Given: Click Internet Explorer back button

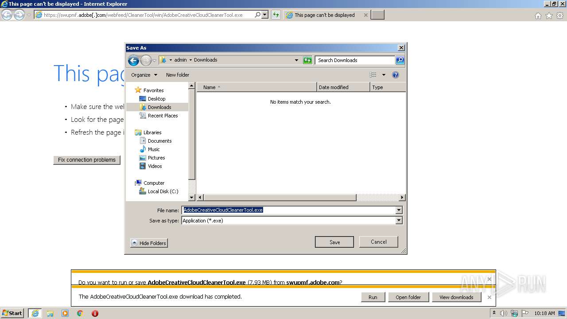Looking at the screenshot, I should click(7, 15).
